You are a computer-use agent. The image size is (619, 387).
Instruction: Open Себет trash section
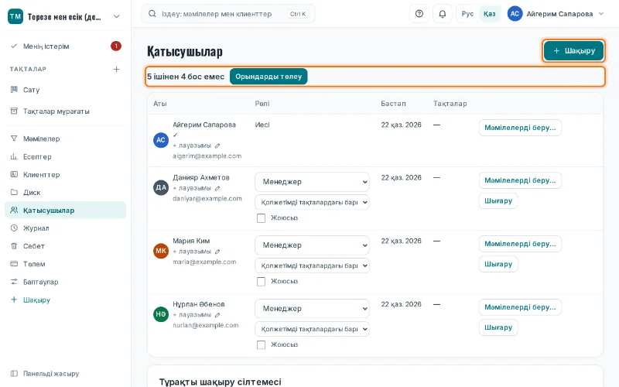click(x=66, y=246)
